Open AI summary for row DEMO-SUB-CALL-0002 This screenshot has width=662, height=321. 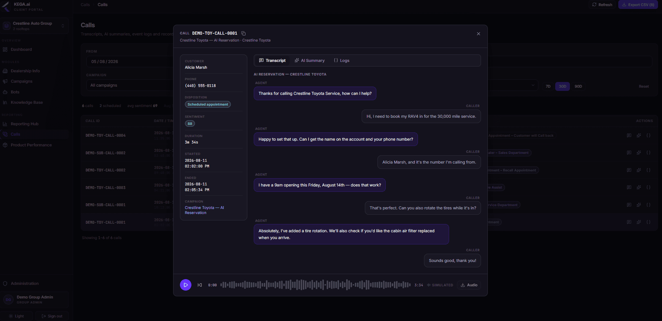click(x=639, y=153)
